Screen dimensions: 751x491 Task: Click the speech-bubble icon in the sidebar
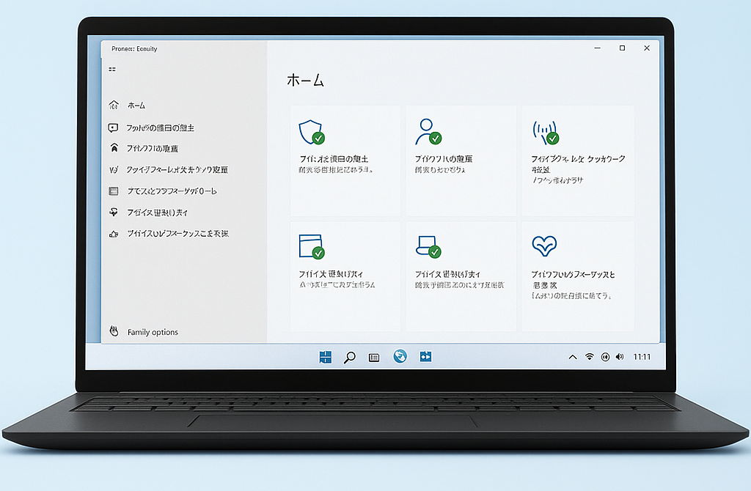[114, 127]
